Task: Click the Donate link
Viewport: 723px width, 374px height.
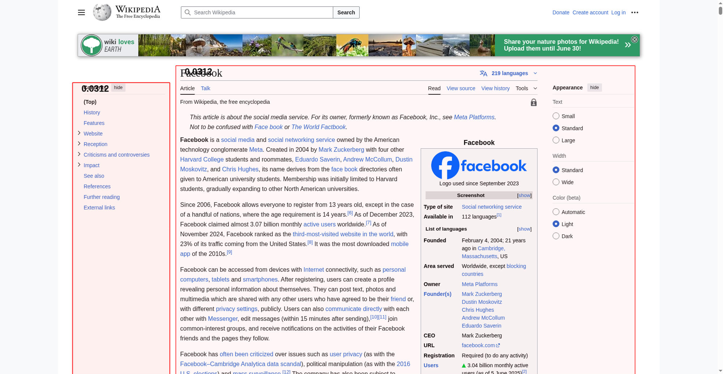Action: click(x=561, y=12)
